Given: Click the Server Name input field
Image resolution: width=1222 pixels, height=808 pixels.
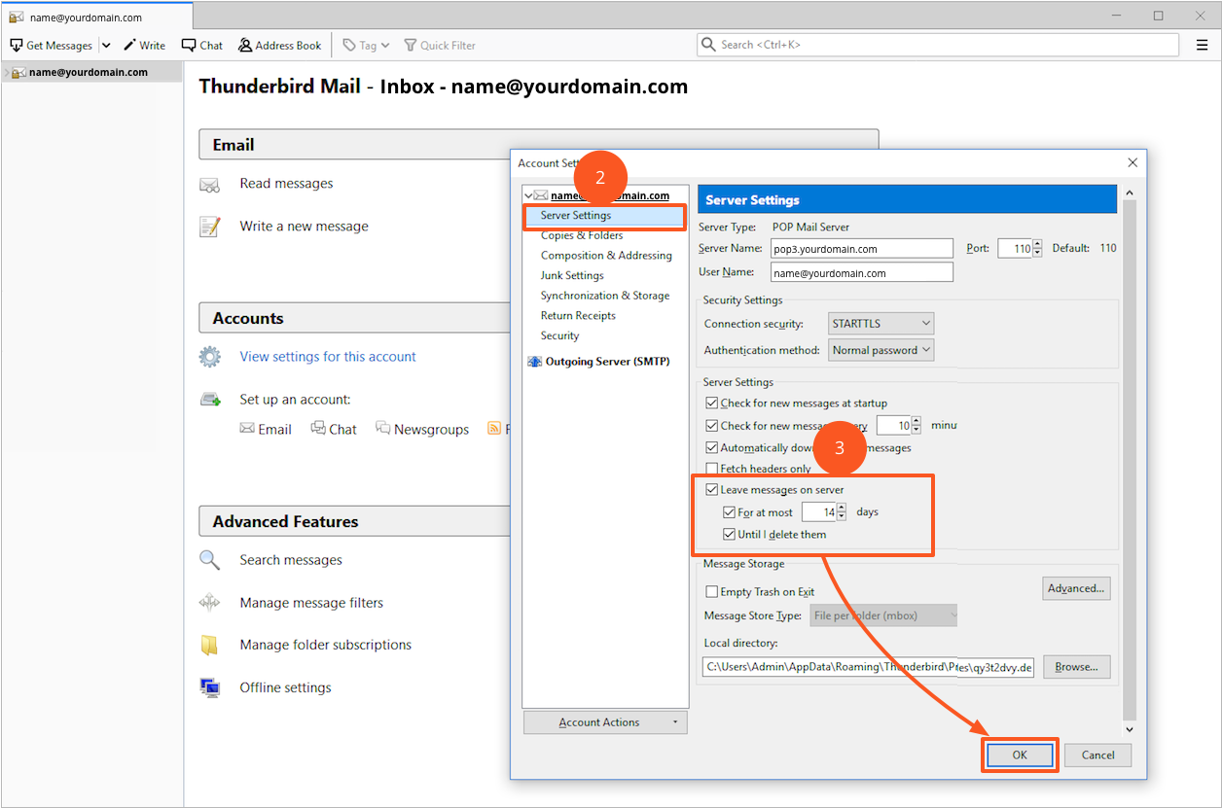Looking at the screenshot, I should tap(861, 249).
